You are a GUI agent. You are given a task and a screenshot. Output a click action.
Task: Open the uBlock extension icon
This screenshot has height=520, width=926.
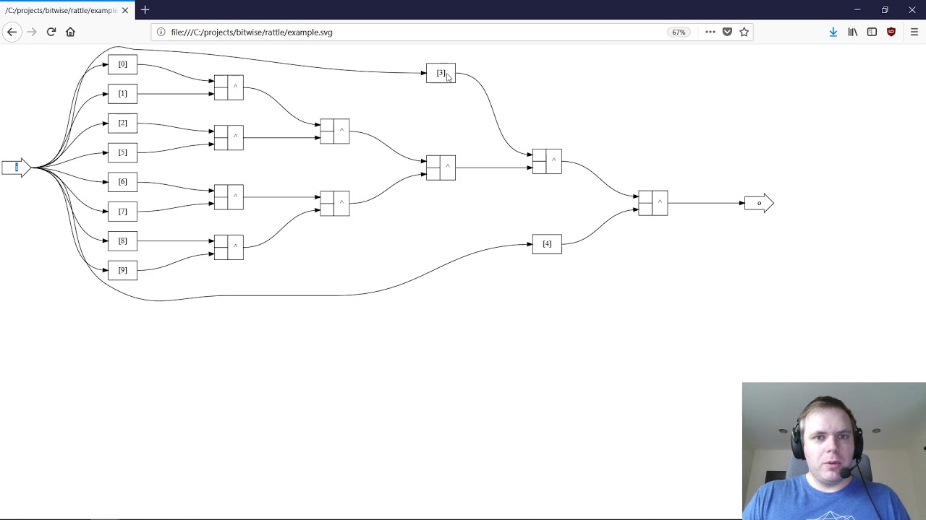pyautogui.click(x=891, y=32)
